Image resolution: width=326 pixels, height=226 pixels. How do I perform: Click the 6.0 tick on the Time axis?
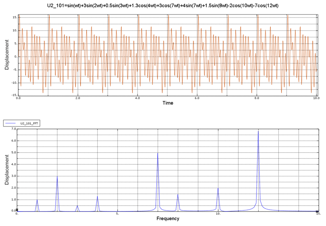coord(197,98)
